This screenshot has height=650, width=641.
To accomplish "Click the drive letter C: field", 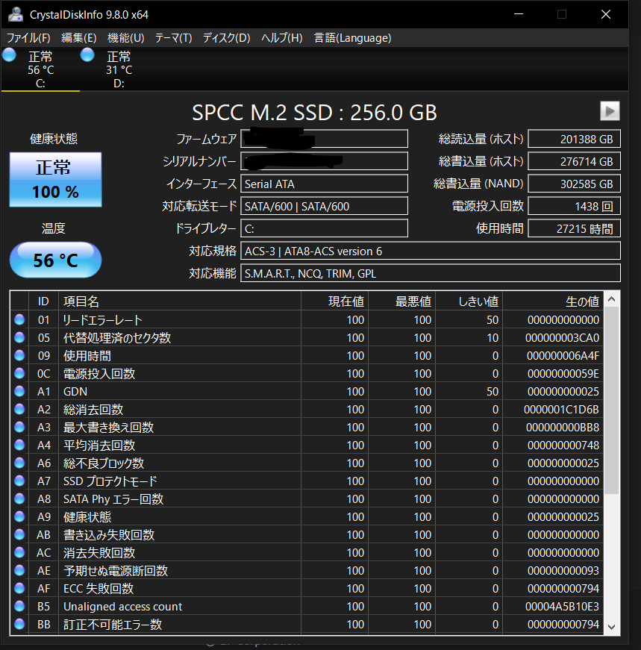I will point(325,228).
